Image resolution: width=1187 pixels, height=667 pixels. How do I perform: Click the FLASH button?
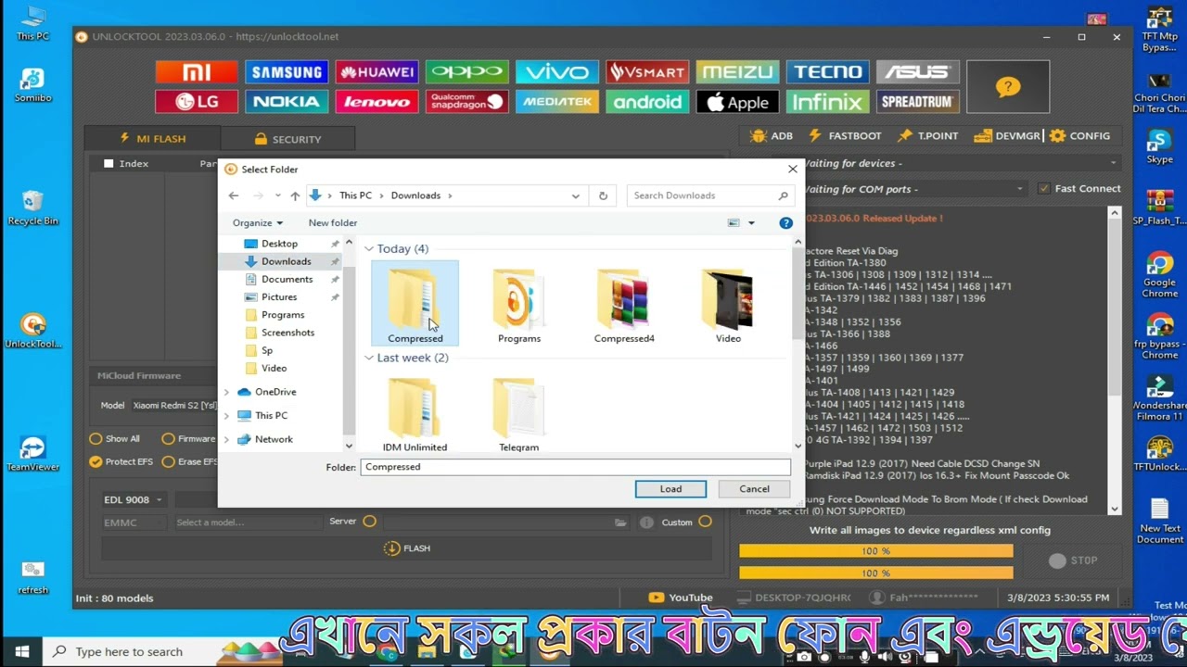pyautogui.click(x=407, y=548)
